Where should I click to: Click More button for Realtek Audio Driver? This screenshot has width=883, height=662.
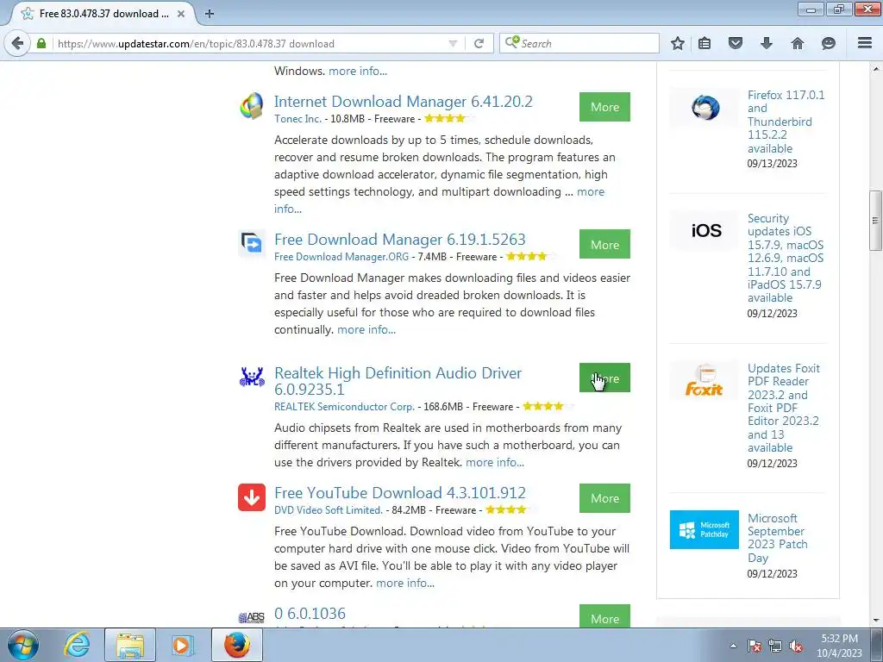(x=604, y=378)
